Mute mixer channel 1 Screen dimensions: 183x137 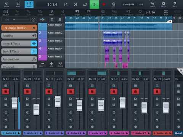(6, 86)
